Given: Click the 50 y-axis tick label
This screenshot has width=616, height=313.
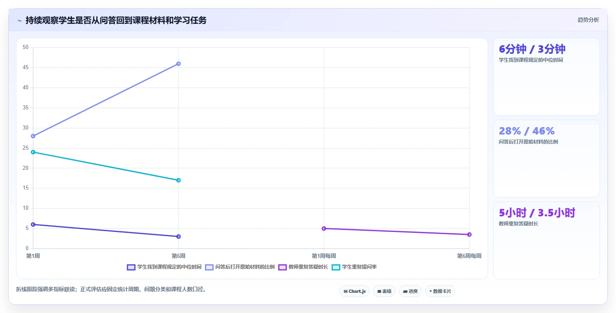Looking at the screenshot, I should (25, 47).
